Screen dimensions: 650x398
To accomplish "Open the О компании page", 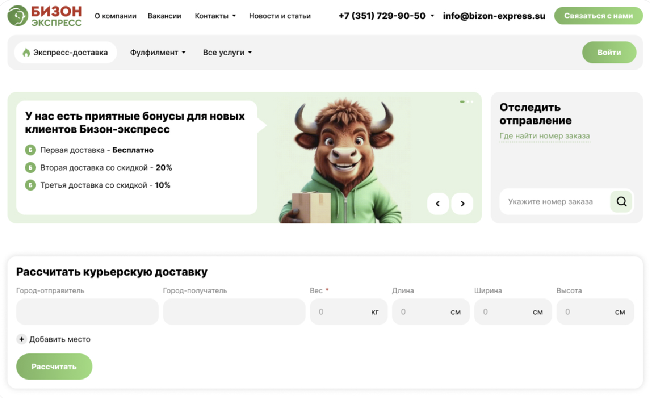I will [115, 16].
